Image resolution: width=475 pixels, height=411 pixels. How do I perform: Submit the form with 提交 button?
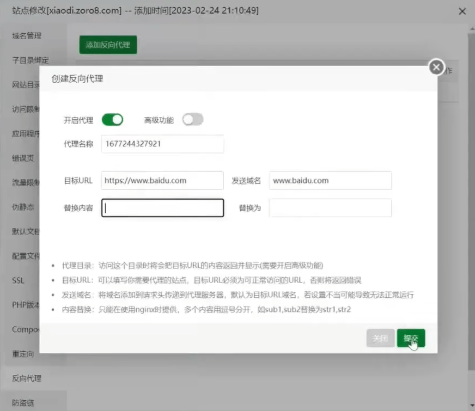point(411,338)
